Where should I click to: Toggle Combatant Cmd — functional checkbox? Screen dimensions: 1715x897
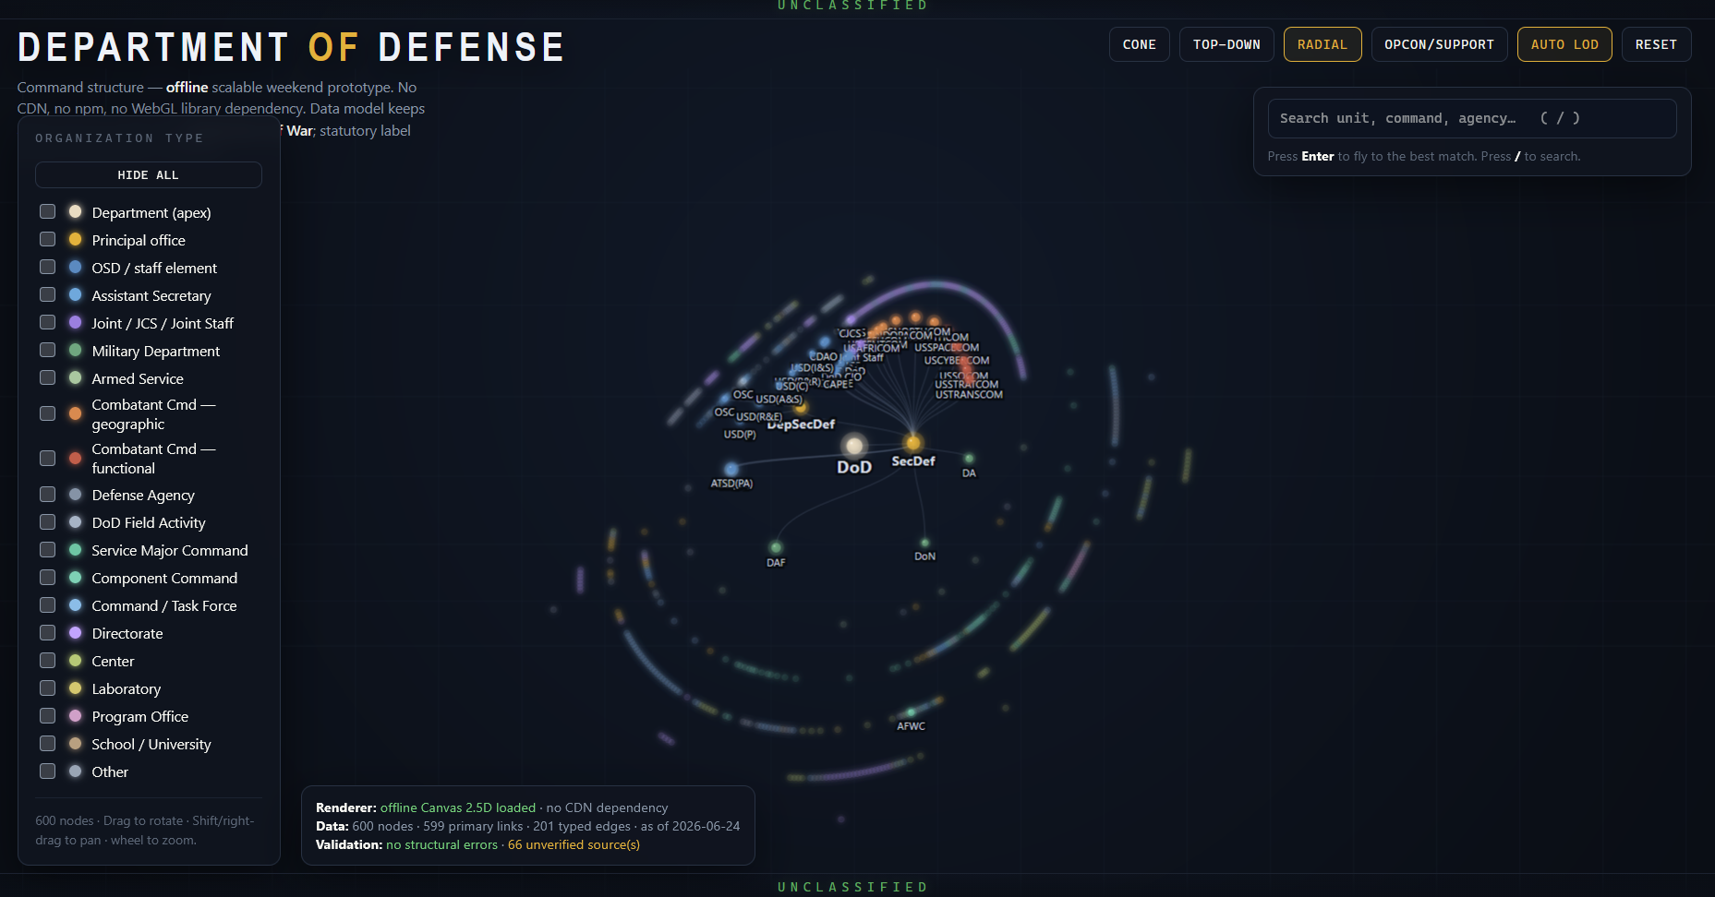[x=48, y=458]
